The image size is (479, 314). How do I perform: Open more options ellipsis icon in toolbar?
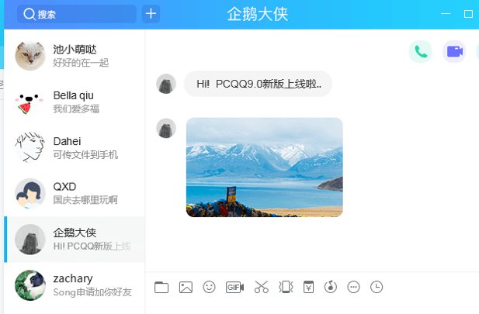[354, 287]
